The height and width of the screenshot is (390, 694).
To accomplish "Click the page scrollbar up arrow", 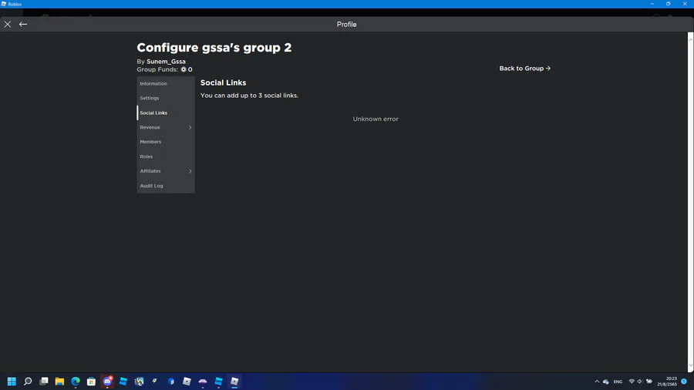I will tap(690, 39).
